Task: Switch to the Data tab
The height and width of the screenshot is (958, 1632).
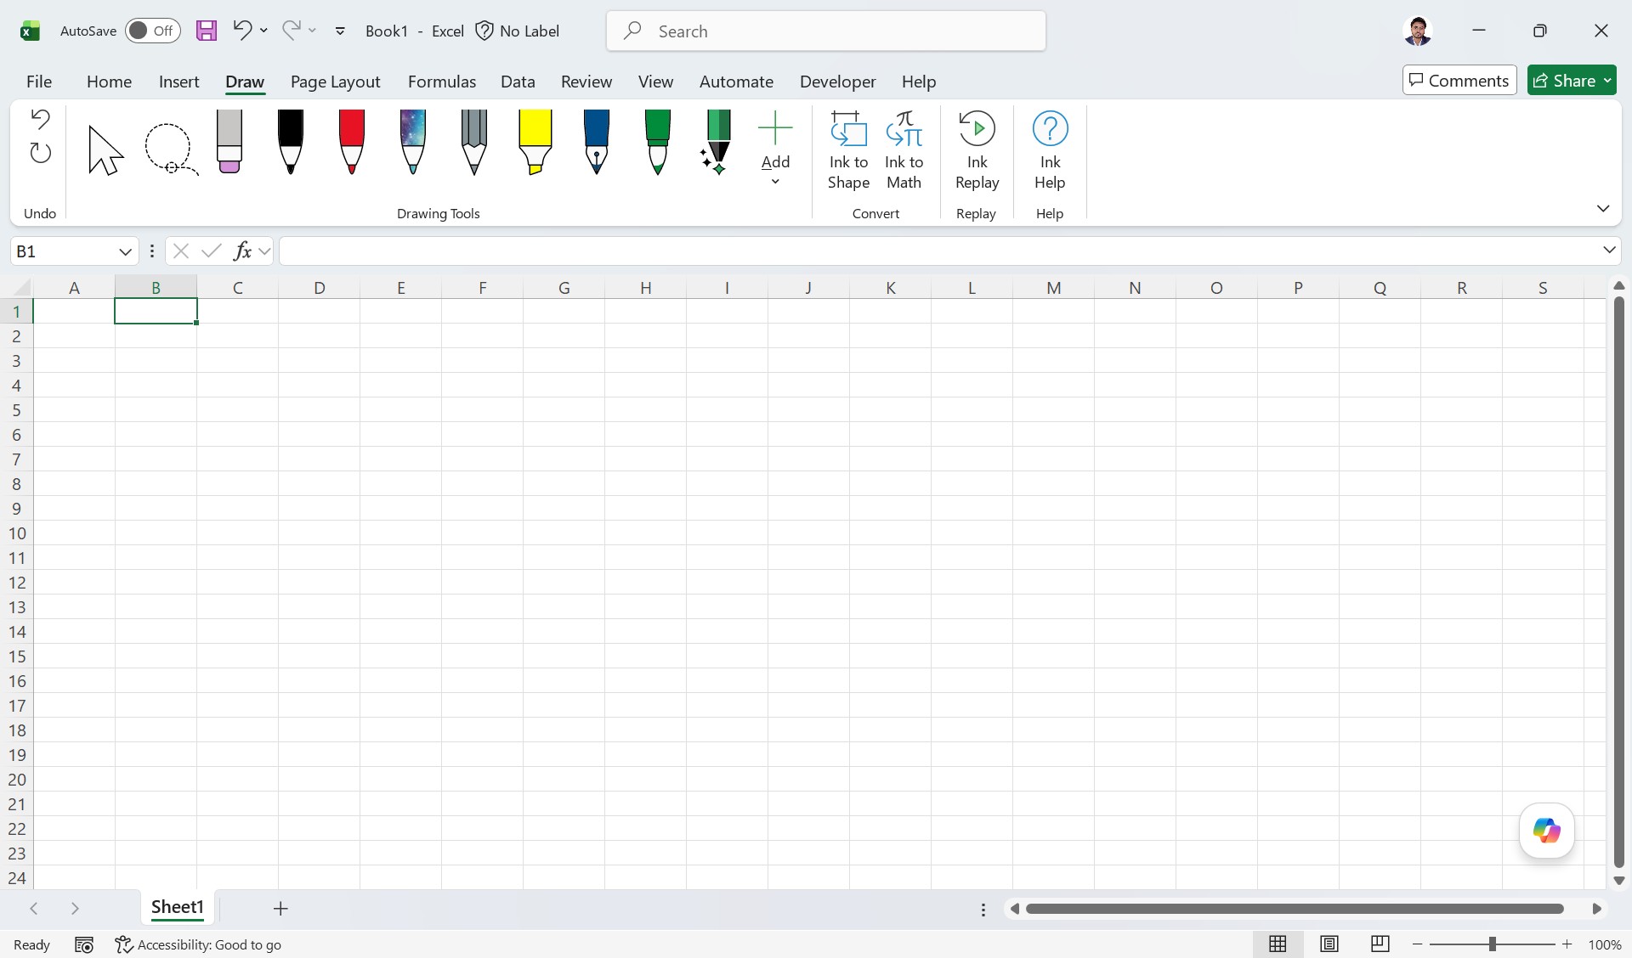Action: pyautogui.click(x=518, y=82)
